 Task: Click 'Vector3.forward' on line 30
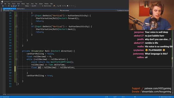point(67,18)
